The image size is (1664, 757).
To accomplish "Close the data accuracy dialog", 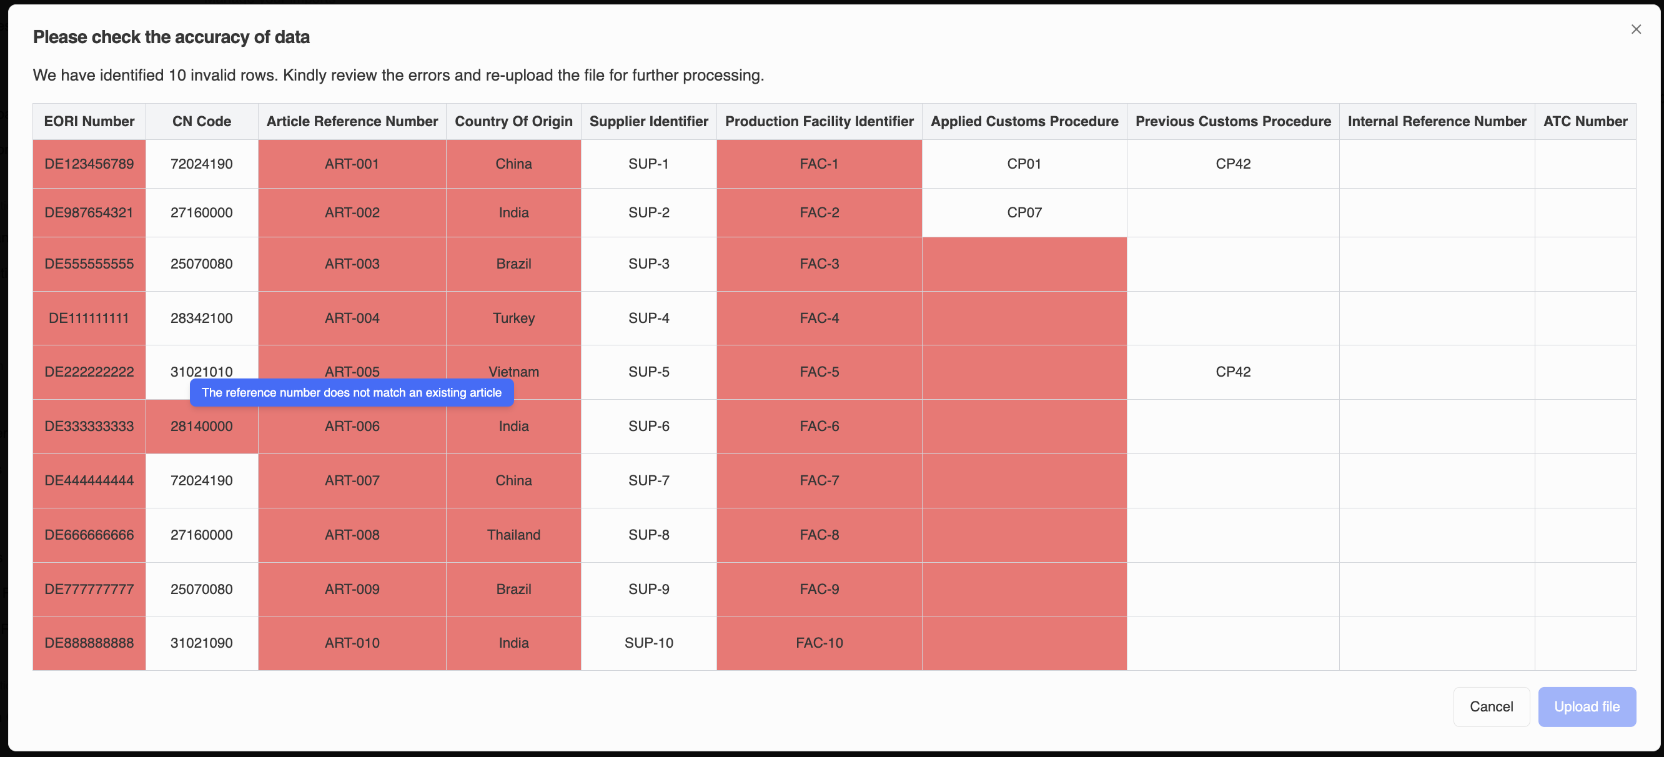I will [x=1635, y=30].
